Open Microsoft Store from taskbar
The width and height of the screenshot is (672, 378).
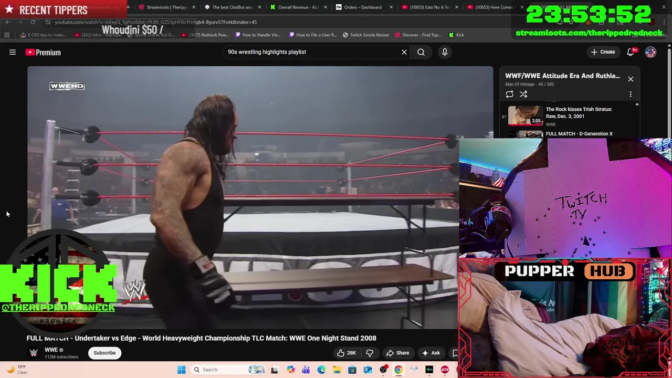352,370
